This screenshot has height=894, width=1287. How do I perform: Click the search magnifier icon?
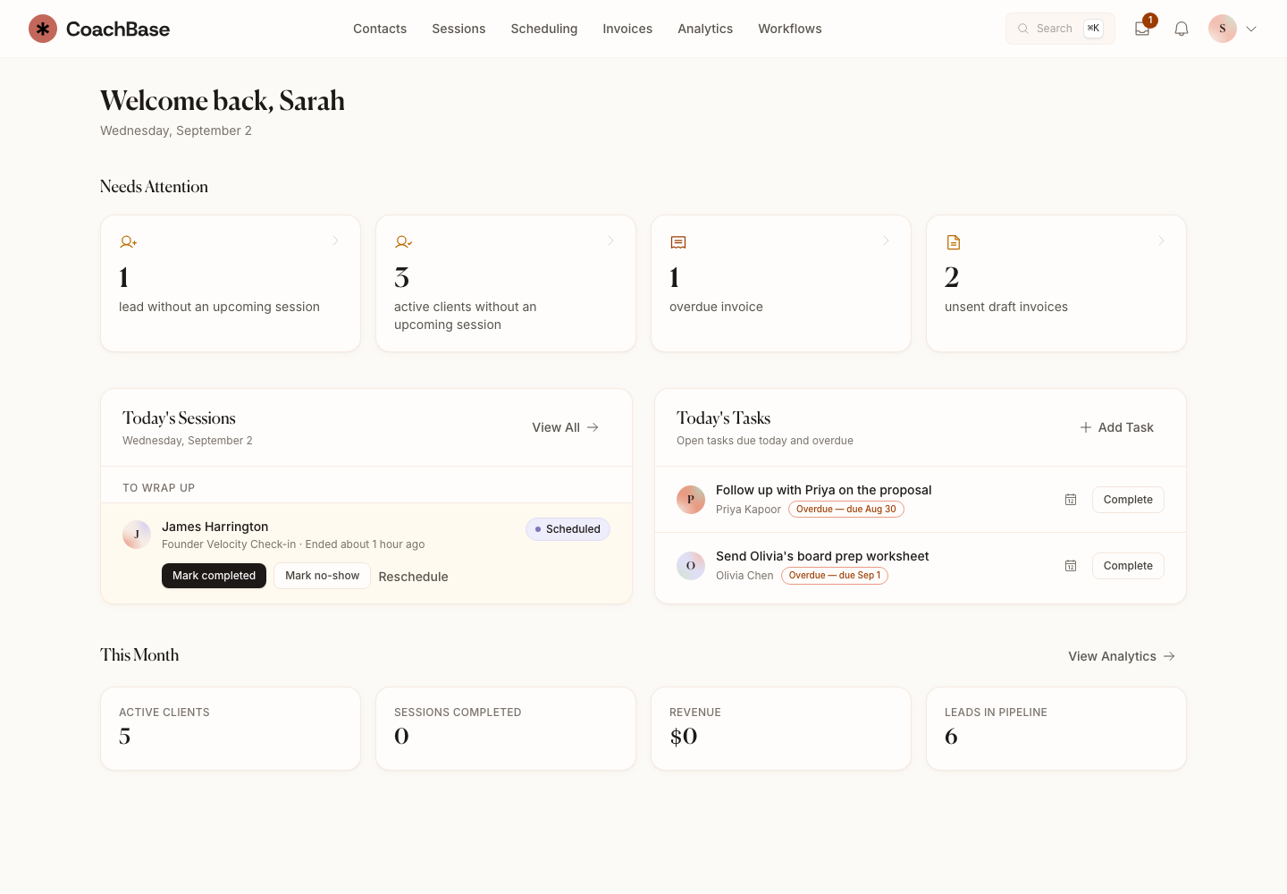tap(1023, 29)
